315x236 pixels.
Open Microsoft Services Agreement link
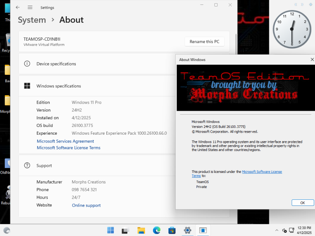tap(65, 141)
